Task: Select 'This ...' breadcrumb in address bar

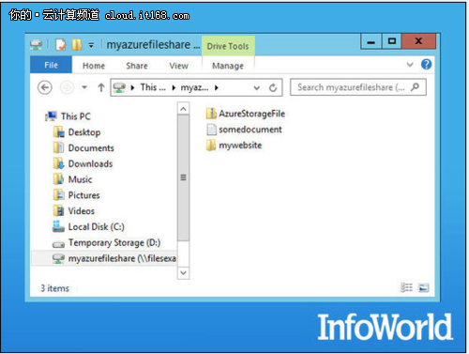Action: point(153,87)
